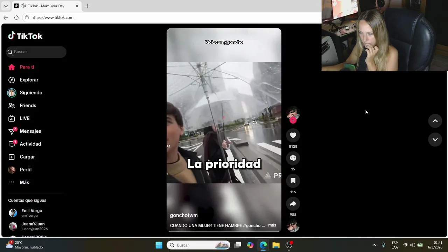Click the tiktok.com address bar
The width and height of the screenshot is (448, 252).
click(x=171, y=17)
